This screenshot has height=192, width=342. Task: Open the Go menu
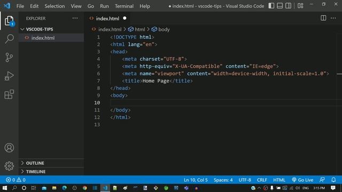(91, 6)
